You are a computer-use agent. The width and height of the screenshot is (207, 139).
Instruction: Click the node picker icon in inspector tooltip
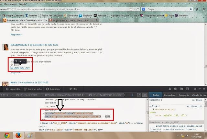[x=16, y=61]
